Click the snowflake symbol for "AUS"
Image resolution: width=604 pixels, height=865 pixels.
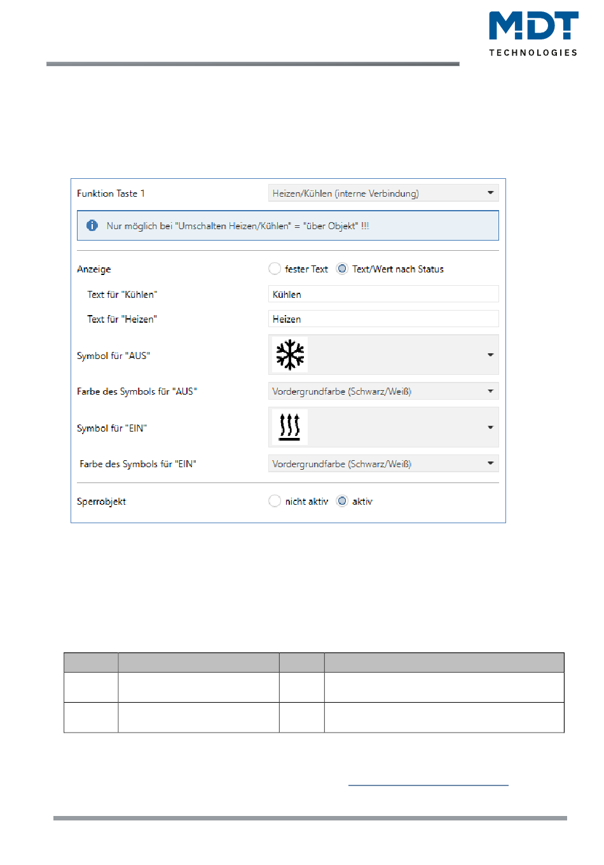tap(290, 355)
